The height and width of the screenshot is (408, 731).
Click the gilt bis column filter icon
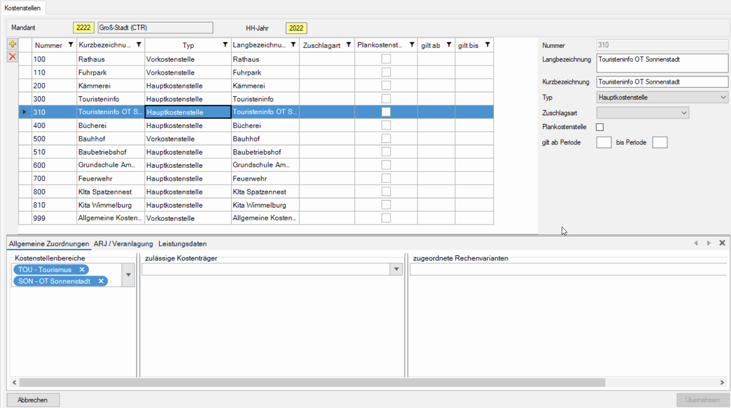[487, 45]
